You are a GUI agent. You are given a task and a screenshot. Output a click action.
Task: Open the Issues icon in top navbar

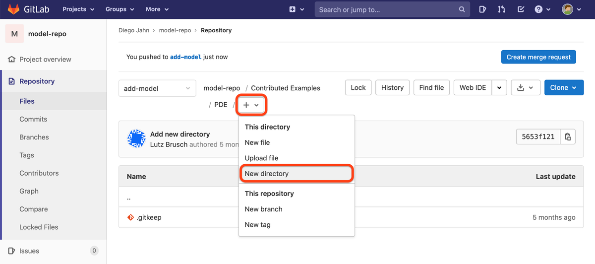(483, 9)
